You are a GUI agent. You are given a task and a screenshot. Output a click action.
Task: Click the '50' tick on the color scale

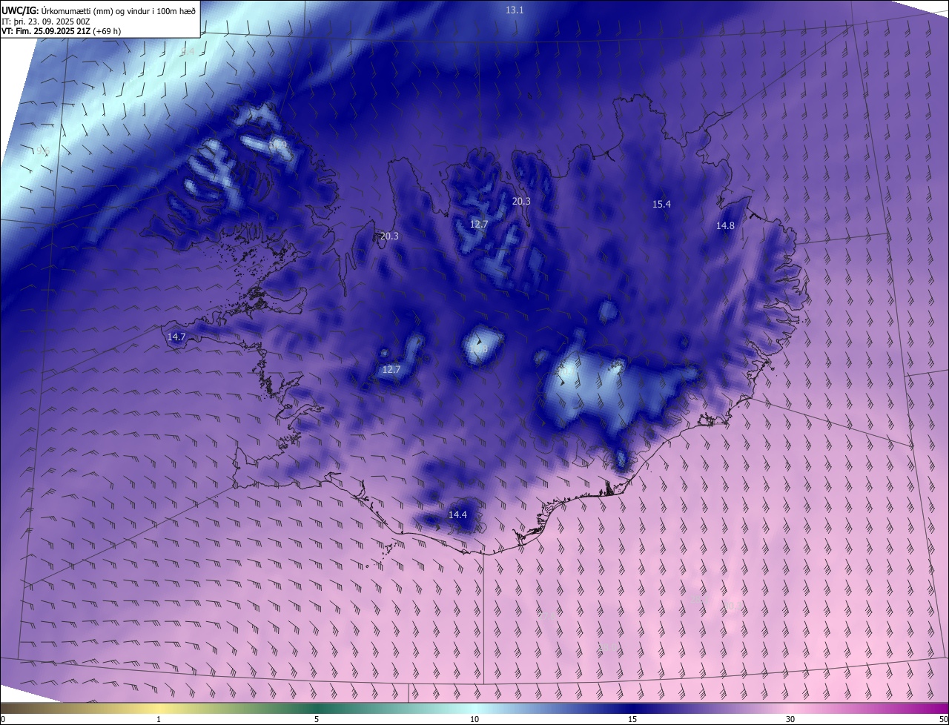943,719
